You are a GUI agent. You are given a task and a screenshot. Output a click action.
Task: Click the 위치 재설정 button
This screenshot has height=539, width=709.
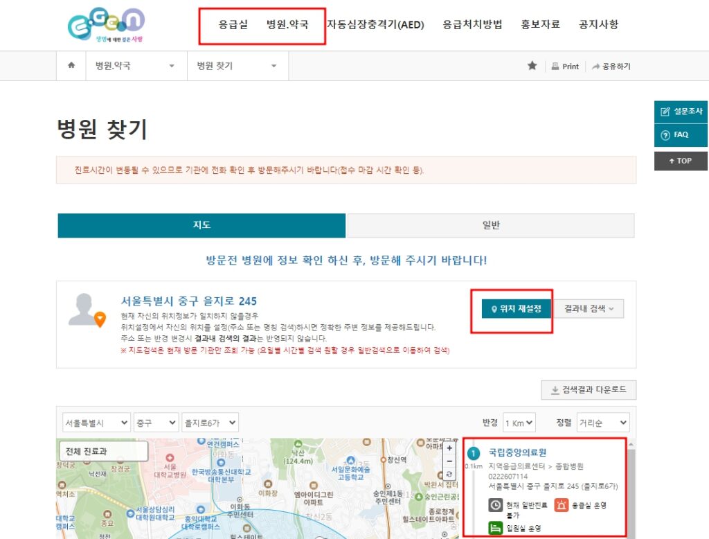point(517,309)
